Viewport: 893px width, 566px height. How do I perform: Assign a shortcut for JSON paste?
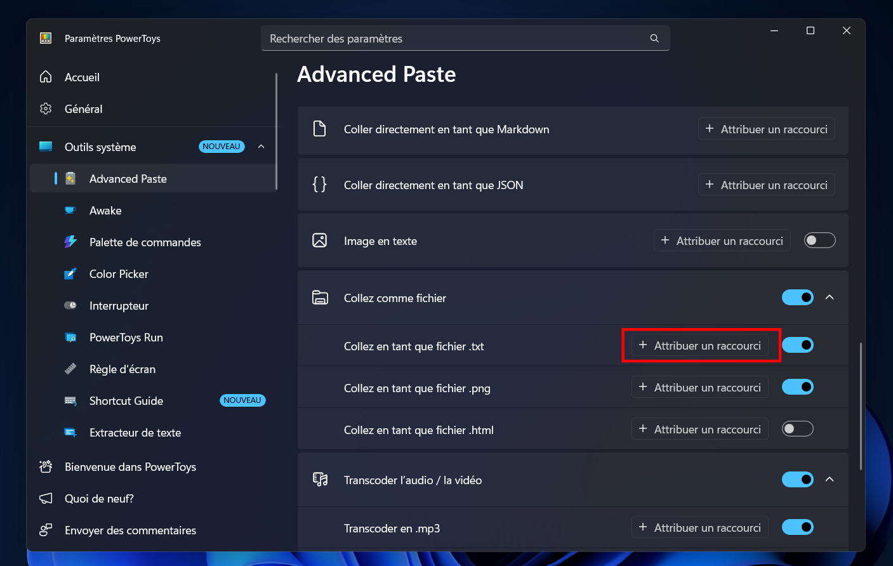click(x=767, y=185)
